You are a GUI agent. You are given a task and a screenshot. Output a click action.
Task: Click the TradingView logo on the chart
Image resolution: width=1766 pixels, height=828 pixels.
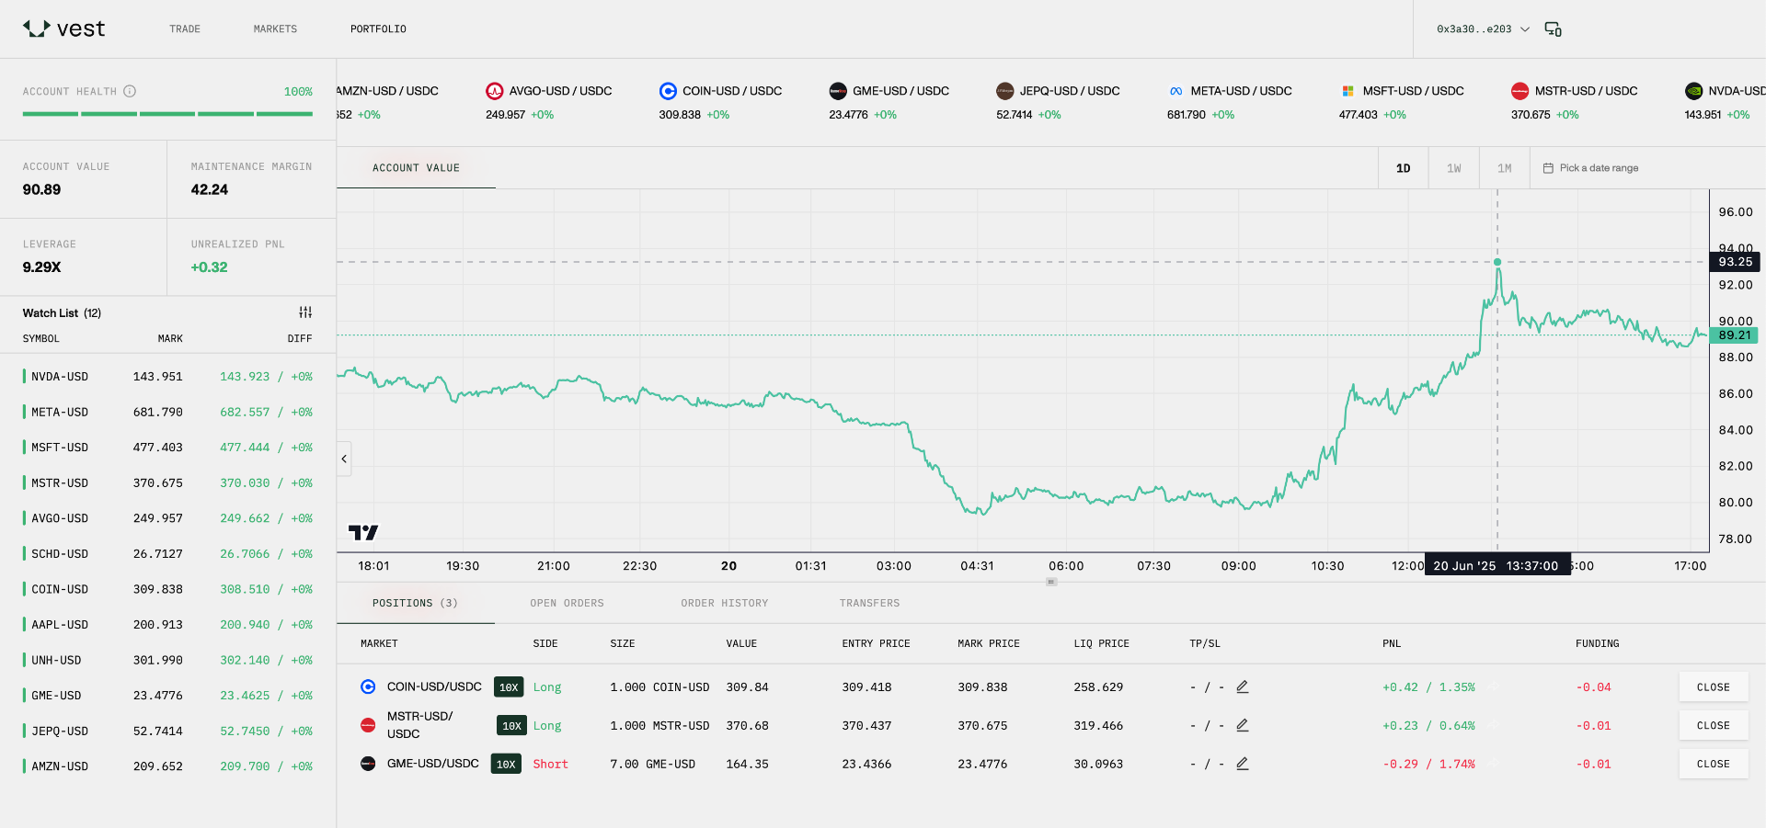[x=364, y=531]
